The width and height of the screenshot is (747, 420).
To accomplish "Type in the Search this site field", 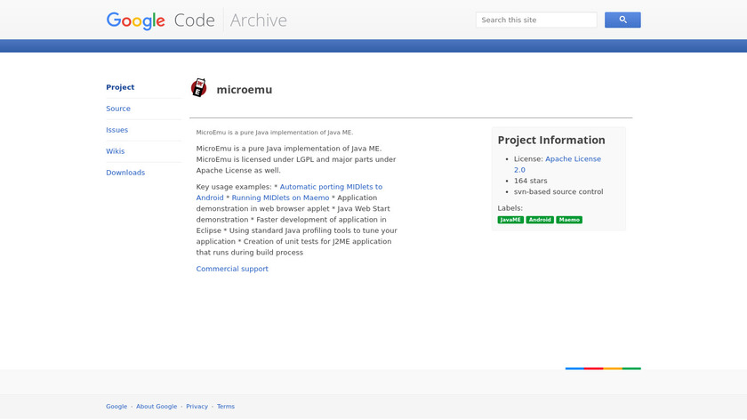I will [x=536, y=20].
